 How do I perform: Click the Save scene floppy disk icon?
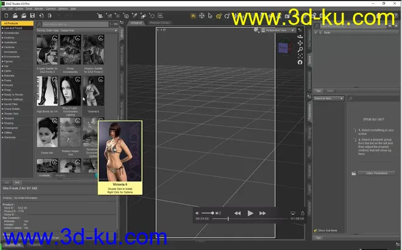click(32, 15)
